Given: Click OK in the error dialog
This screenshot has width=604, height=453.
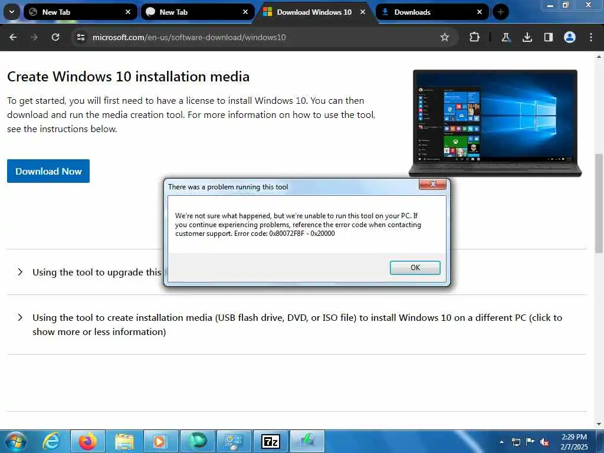Looking at the screenshot, I should 415,268.
